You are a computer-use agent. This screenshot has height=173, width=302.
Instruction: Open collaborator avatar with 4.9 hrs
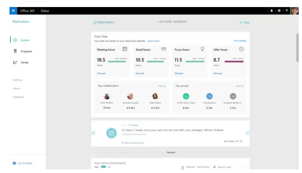coord(130,96)
